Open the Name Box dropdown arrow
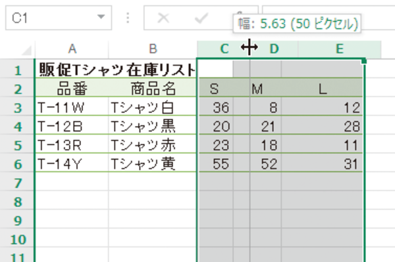The image size is (395, 262). [101, 17]
